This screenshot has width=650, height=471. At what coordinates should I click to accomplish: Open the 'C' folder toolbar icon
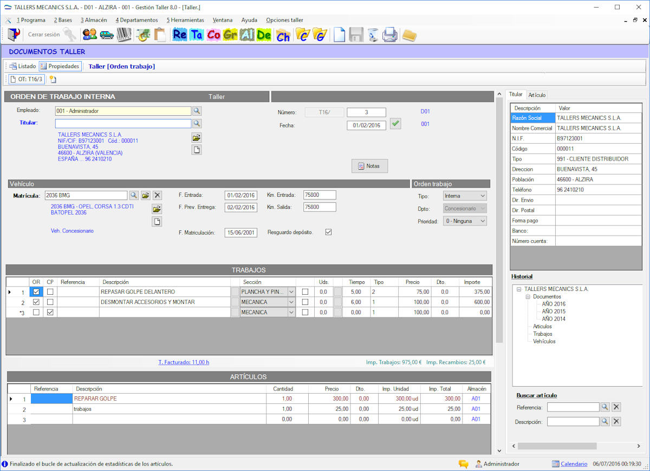[303, 35]
